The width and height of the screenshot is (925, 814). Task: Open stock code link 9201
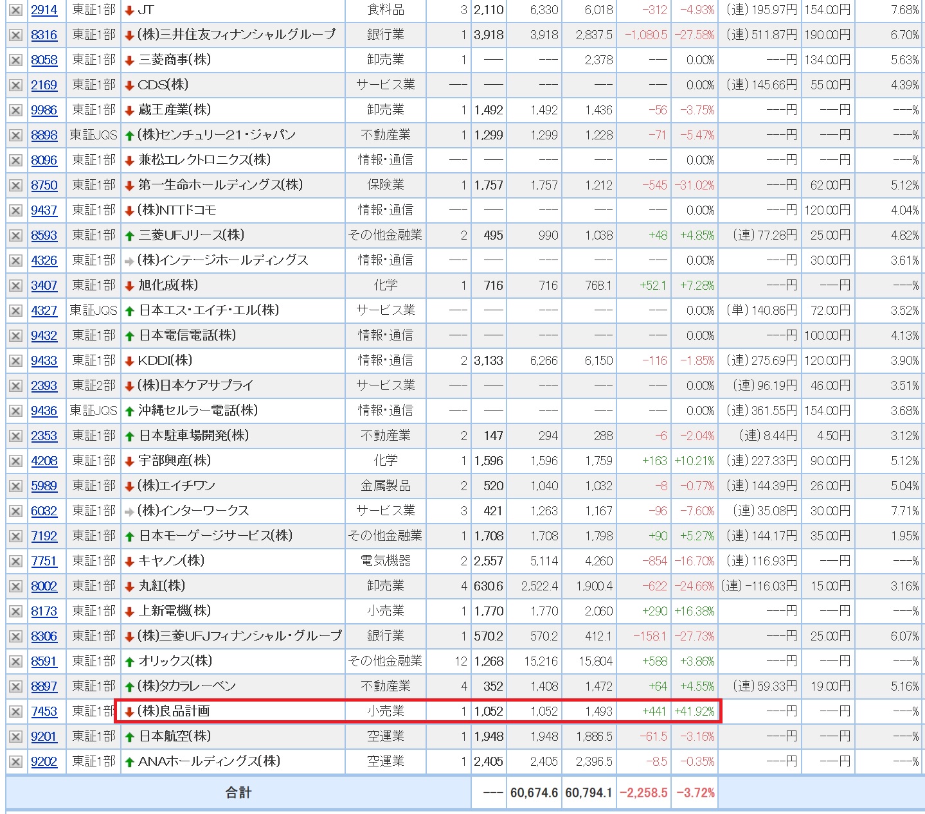click(44, 737)
